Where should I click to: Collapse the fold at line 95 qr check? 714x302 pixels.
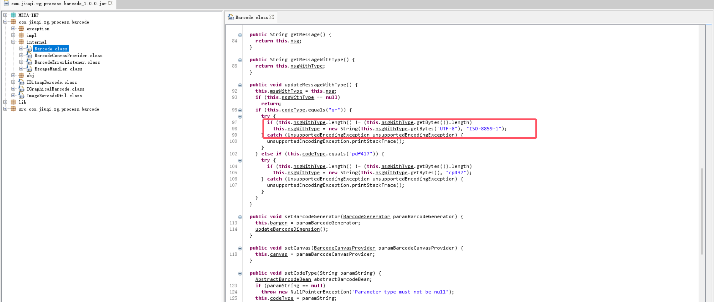[x=240, y=110]
